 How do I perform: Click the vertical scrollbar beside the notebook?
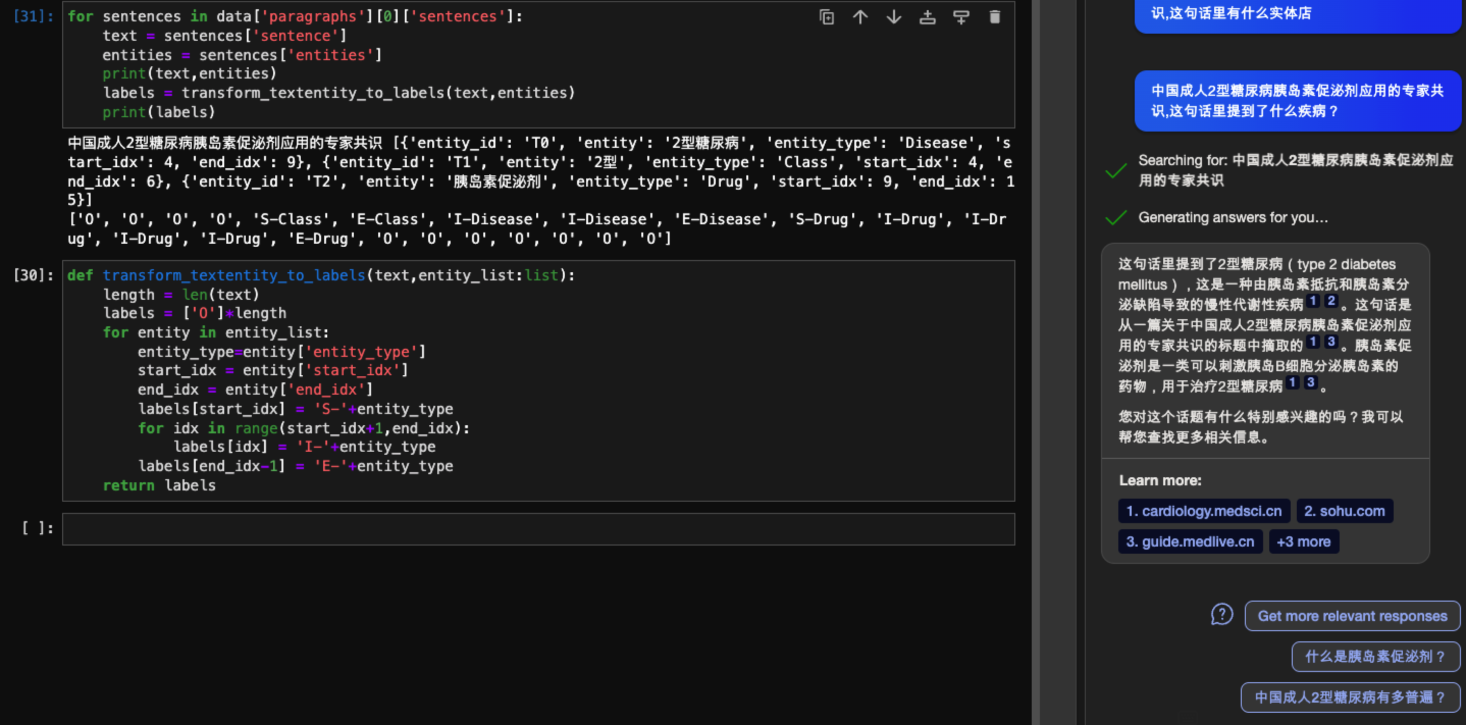pyautogui.click(x=1035, y=362)
